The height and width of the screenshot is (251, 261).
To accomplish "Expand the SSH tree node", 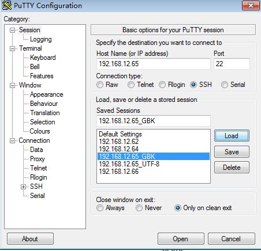I will click(x=23, y=187).
